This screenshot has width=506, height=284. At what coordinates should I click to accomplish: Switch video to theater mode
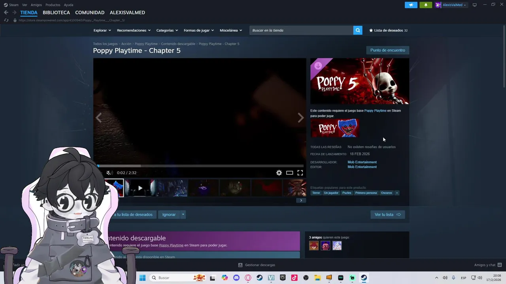(290, 173)
